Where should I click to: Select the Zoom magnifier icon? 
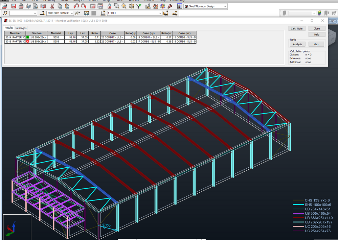point(116,6)
